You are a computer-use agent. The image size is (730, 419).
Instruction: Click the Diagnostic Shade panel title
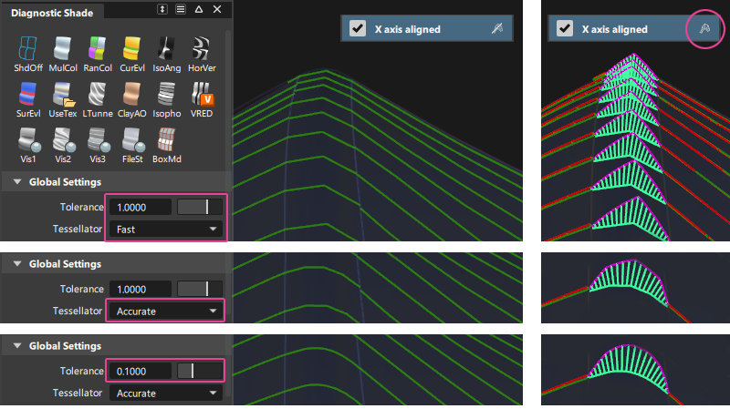52,13
